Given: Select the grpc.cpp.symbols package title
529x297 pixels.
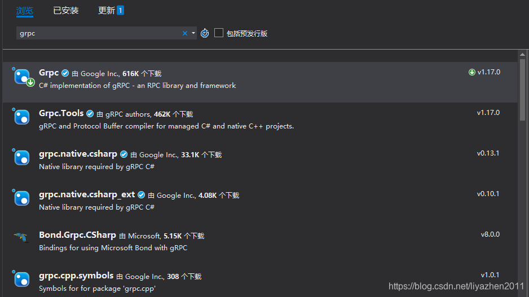Looking at the screenshot, I should (x=76, y=276).
